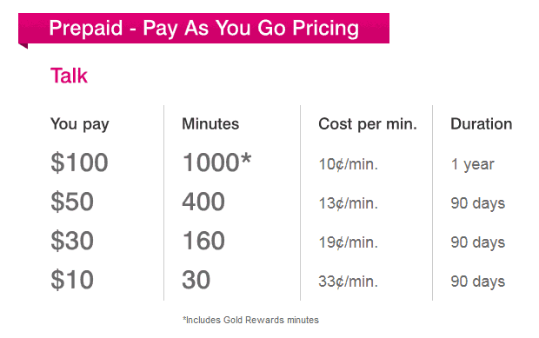Viewport: 539px width, 338px height.
Task: Click the You pay column header
Action: point(80,124)
